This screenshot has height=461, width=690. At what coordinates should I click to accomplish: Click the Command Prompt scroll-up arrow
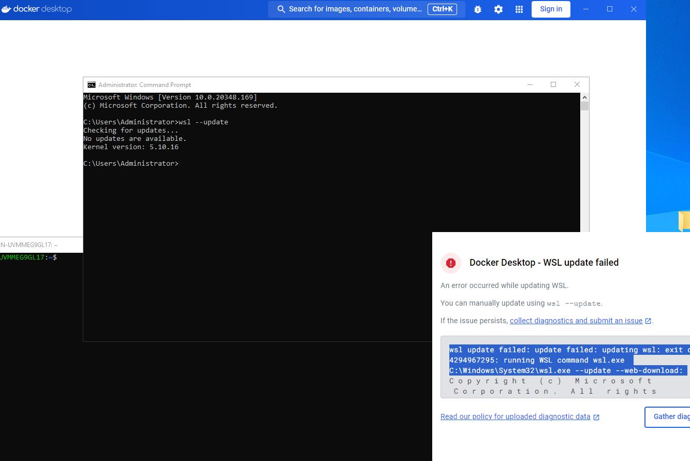pyautogui.click(x=584, y=97)
